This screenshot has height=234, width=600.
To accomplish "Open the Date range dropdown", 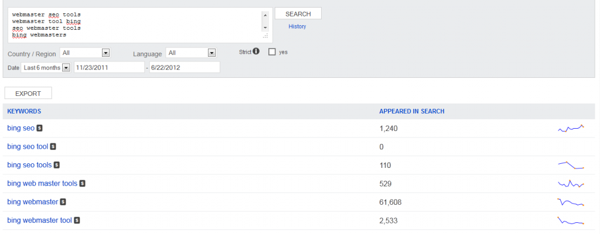I will [46, 68].
